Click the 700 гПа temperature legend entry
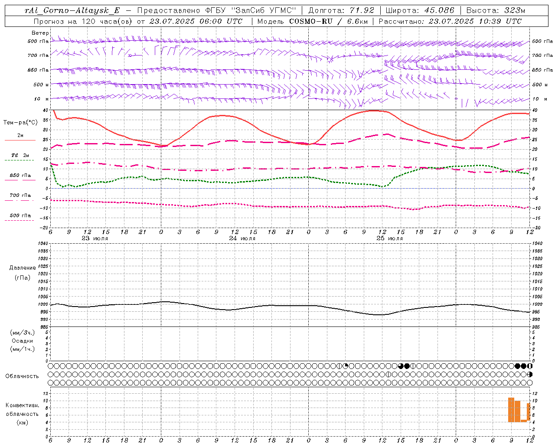Viewport: 555px width, 444px height. [20, 195]
